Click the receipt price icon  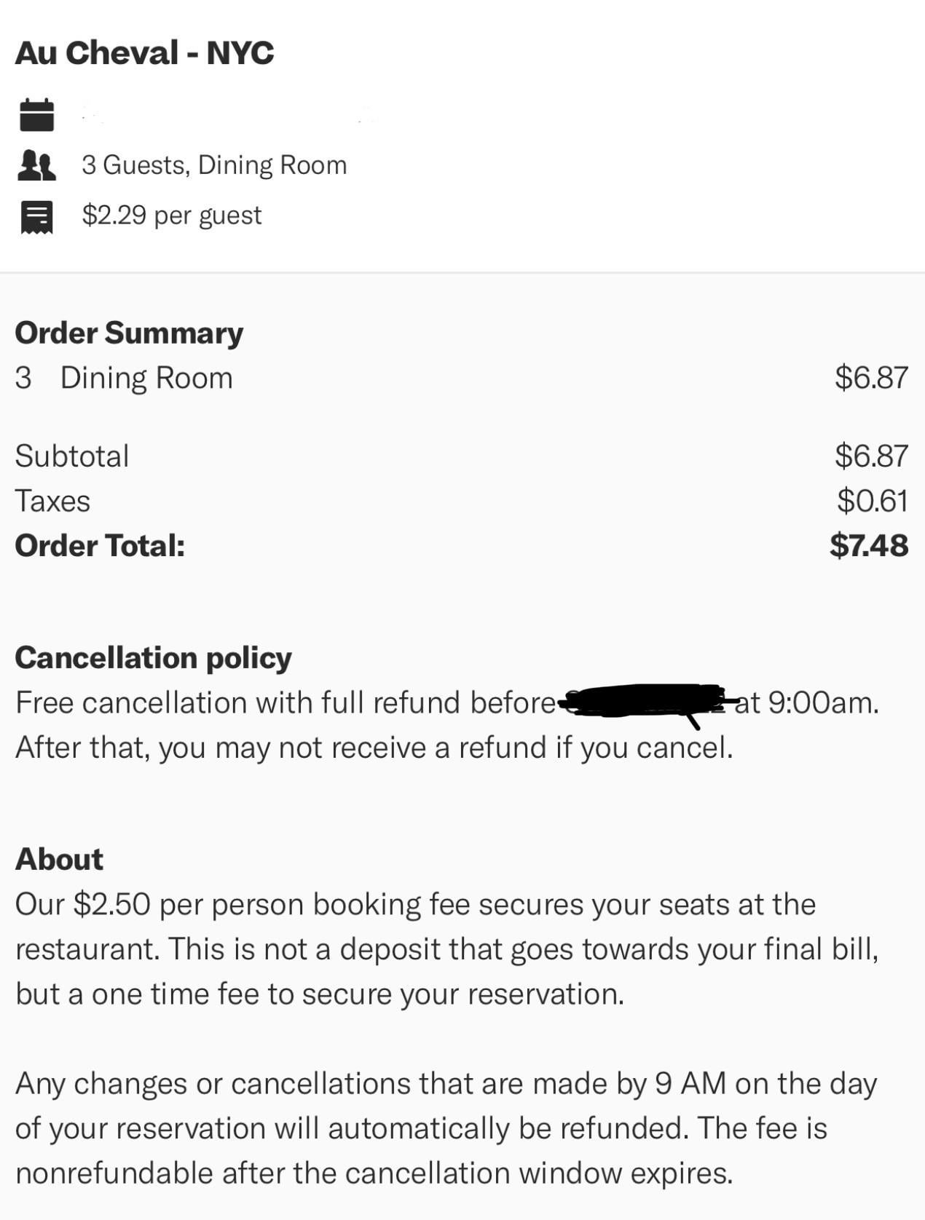(x=36, y=217)
